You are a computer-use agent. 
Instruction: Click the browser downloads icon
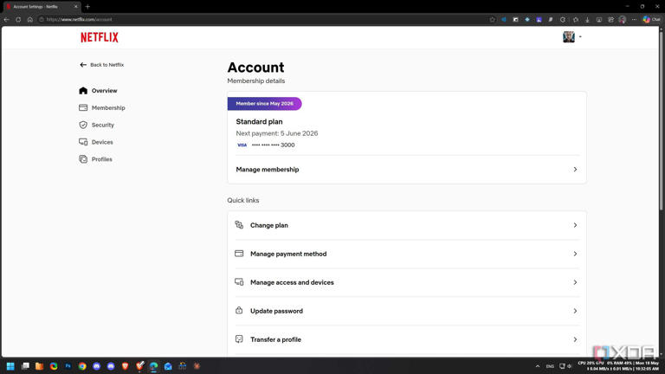pyautogui.click(x=587, y=20)
